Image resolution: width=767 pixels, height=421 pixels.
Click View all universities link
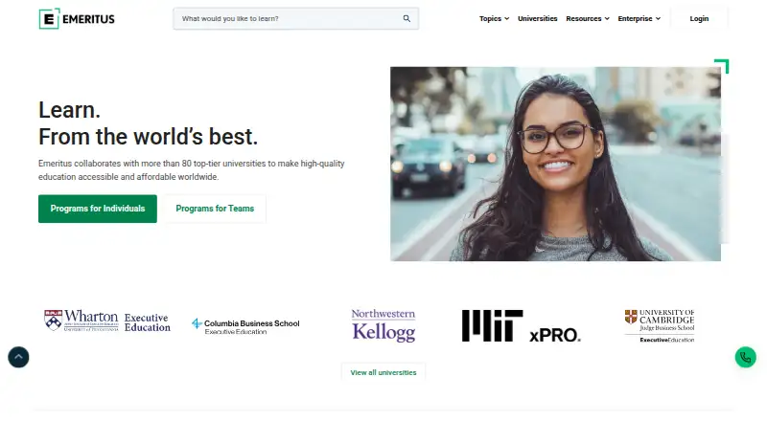(383, 372)
